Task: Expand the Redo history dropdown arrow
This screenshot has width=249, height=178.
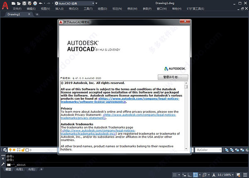Action: pyautogui.click(x=52, y=3)
